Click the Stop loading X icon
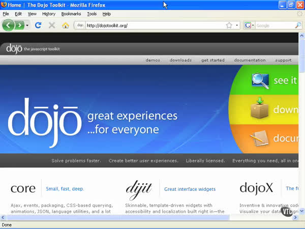 [x=51, y=25]
